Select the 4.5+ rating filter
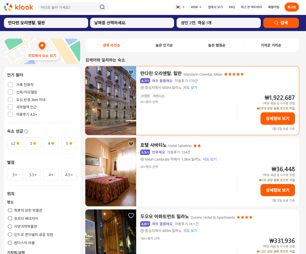The image size is (306, 254). coord(69,175)
